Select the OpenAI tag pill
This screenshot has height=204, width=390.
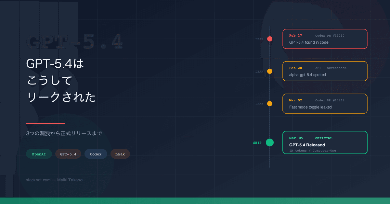(39, 154)
